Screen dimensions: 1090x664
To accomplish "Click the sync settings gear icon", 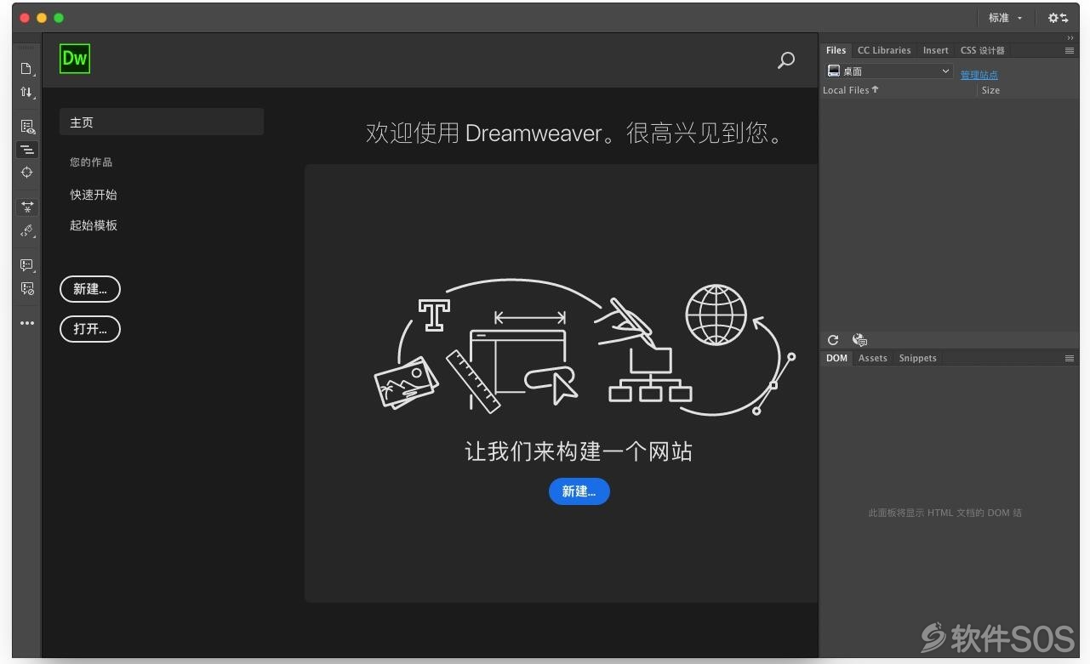I will tap(1058, 18).
